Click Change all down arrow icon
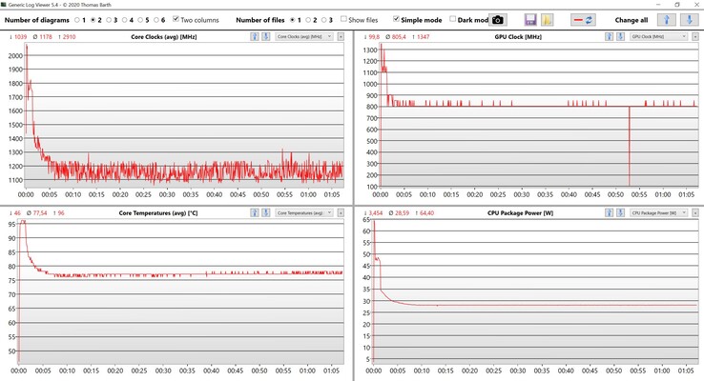 point(689,19)
